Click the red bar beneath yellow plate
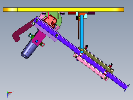 click(72, 13)
